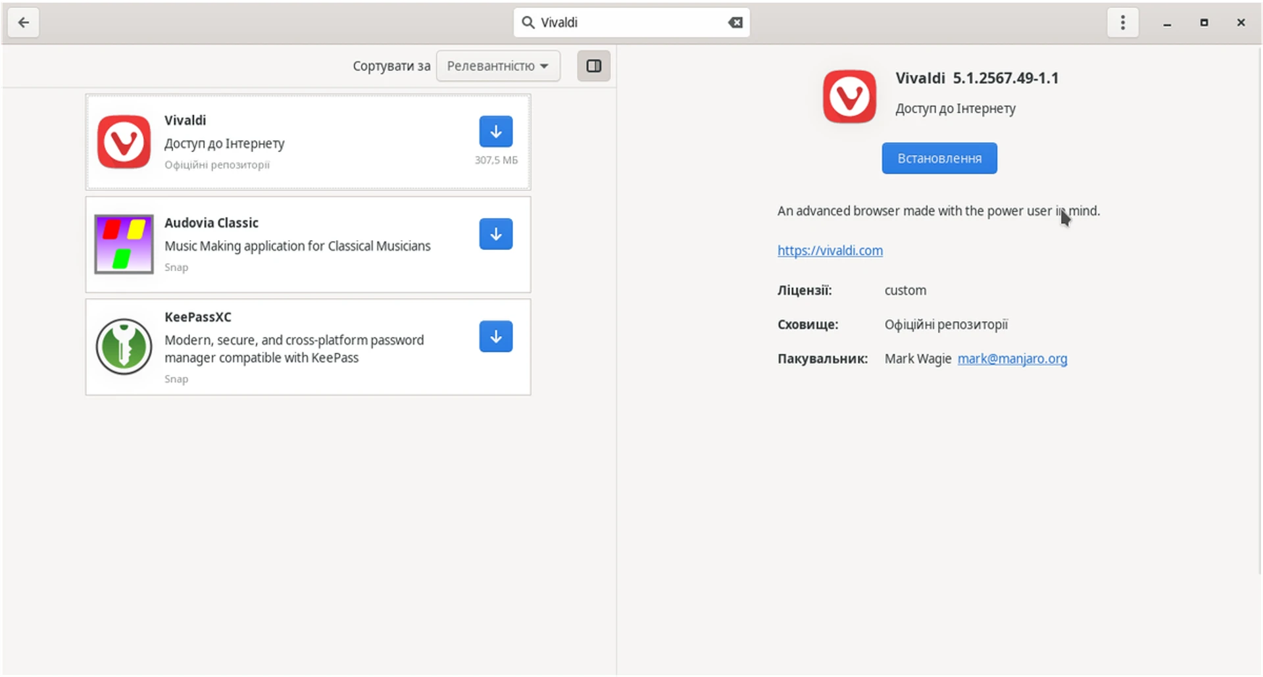The height and width of the screenshot is (677, 1263).
Task: Open the https://vivaldi.com link
Action: point(830,251)
